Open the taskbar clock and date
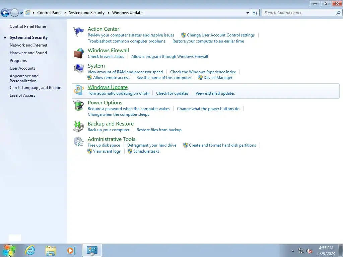 click(x=326, y=251)
